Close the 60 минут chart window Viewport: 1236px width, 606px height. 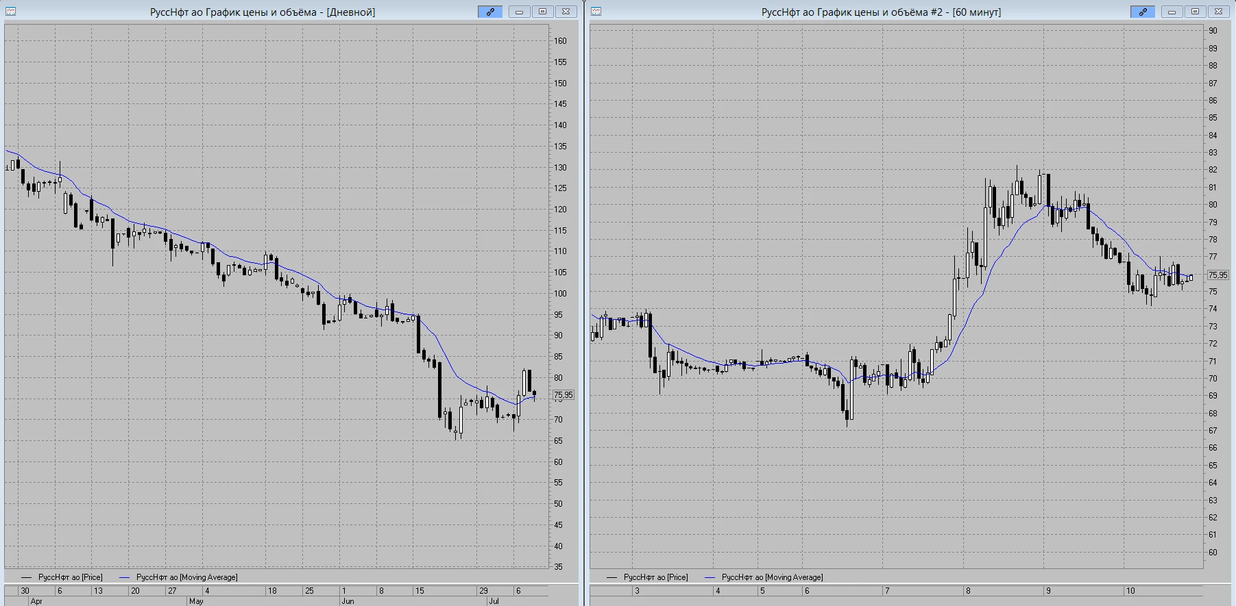point(1218,12)
